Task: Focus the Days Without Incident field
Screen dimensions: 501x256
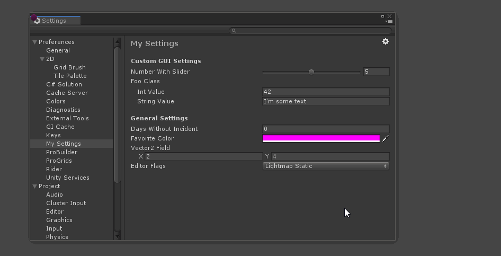Action: pos(326,129)
